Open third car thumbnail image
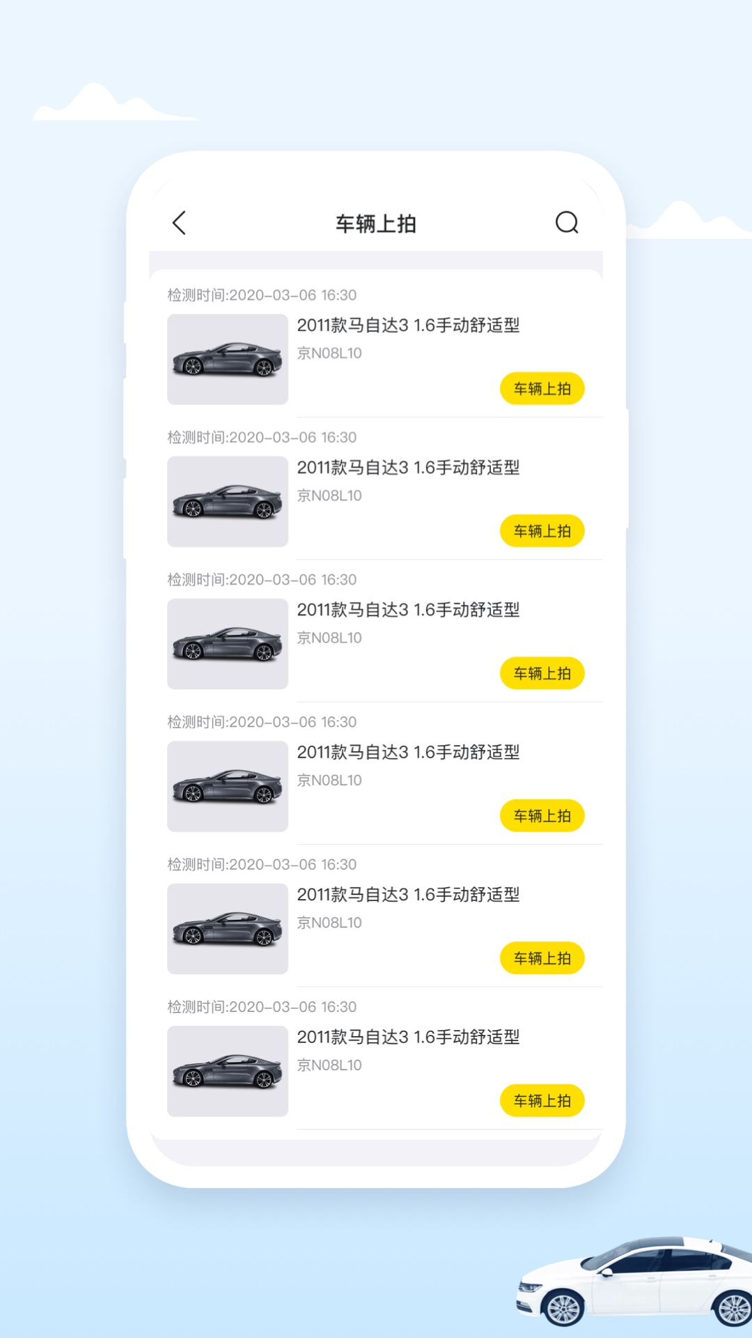The image size is (752, 1338). point(228,644)
